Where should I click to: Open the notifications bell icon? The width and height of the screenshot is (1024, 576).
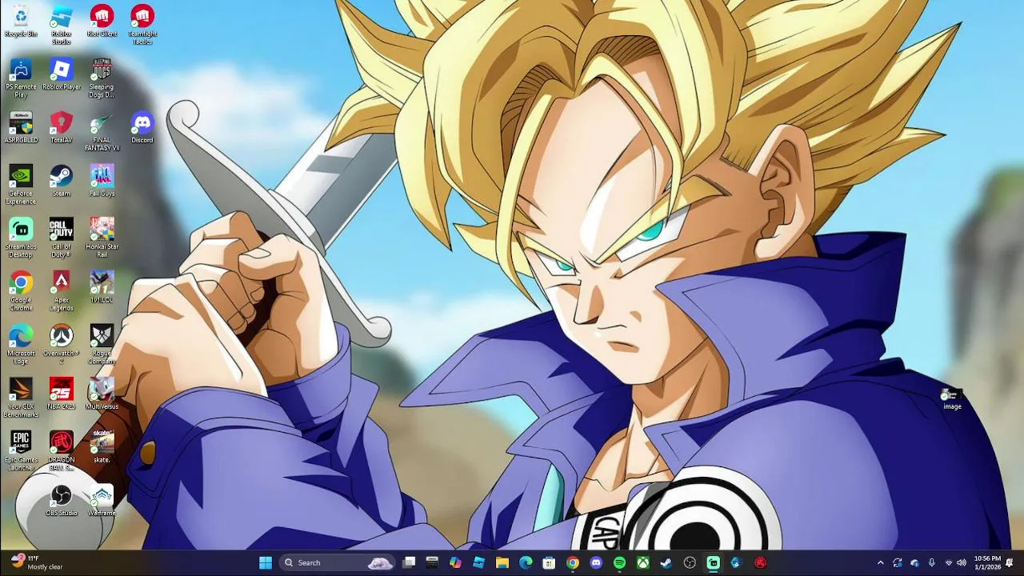pos(1010,562)
